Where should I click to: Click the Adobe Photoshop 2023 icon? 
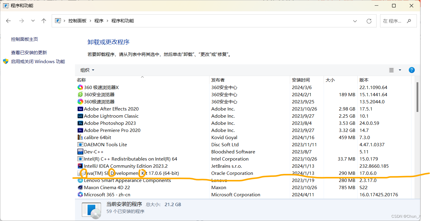click(80, 123)
